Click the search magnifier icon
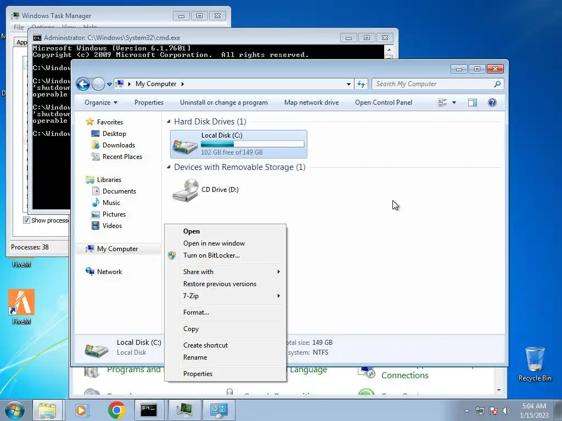The width and height of the screenshot is (562, 421). click(x=497, y=84)
